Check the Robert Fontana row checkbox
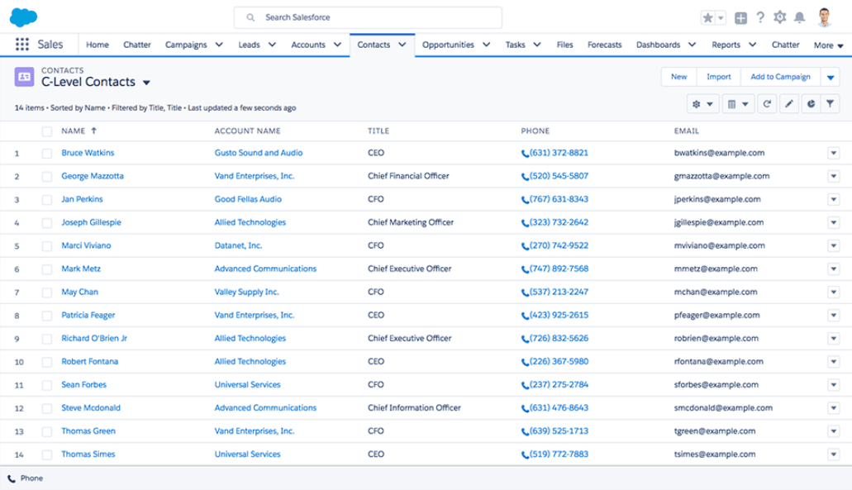 tap(47, 363)
